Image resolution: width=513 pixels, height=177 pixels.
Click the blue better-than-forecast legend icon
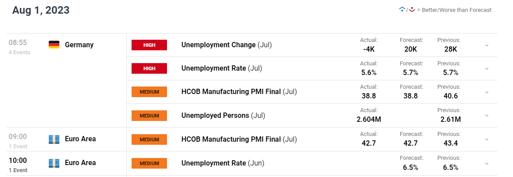(x=402, y=10)
